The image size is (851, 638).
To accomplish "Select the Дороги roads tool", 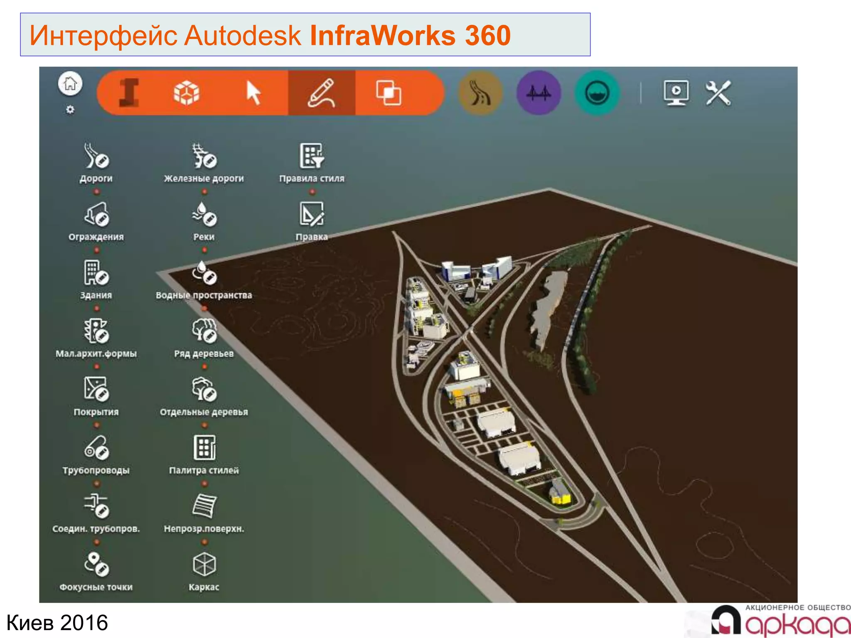I will pyautogui.click(x=96, y=163).
